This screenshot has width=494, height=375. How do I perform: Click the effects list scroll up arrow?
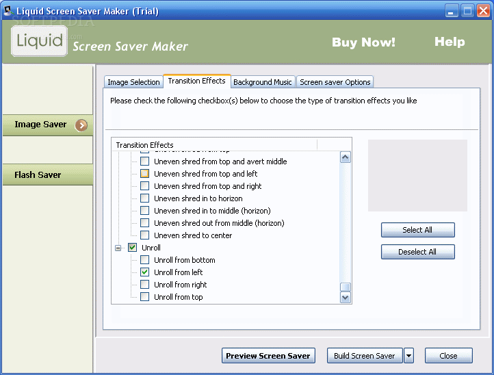coord(346,157)
